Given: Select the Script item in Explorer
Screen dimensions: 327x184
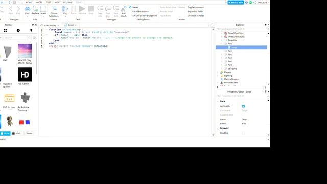Looking at the screenshot, I should [x=241, y=48].
